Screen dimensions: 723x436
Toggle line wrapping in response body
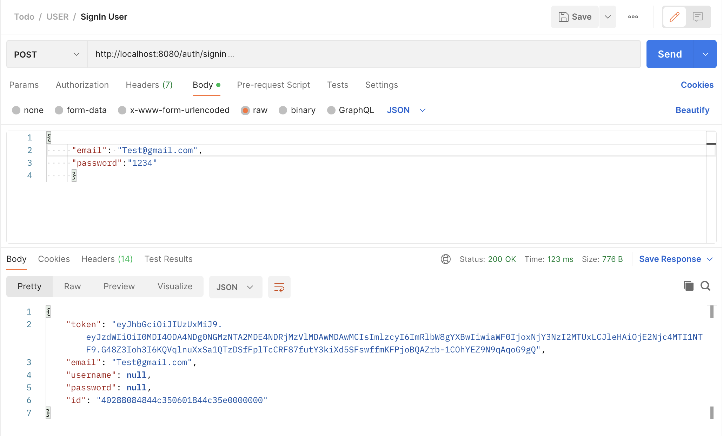pos(279,287)
